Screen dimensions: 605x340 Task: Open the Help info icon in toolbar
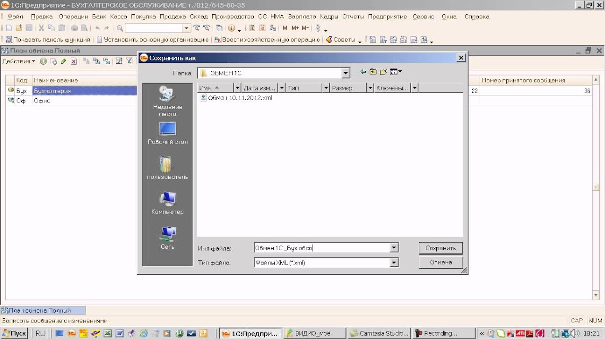point(231,28)
